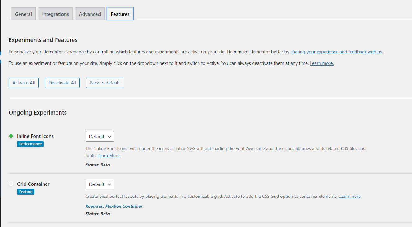The image size is (412, 227).
Task: Click the Performance tag badge
Action: click(30, 144)
